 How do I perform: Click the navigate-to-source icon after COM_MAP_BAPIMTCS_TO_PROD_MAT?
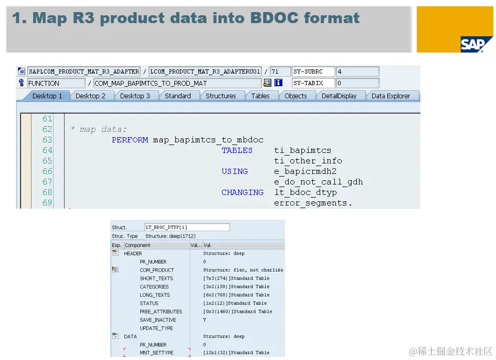tap(267, 83)
